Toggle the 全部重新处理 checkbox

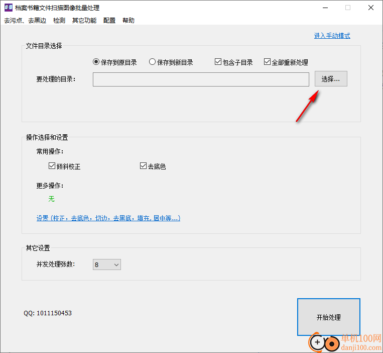(x=267, y=62)
